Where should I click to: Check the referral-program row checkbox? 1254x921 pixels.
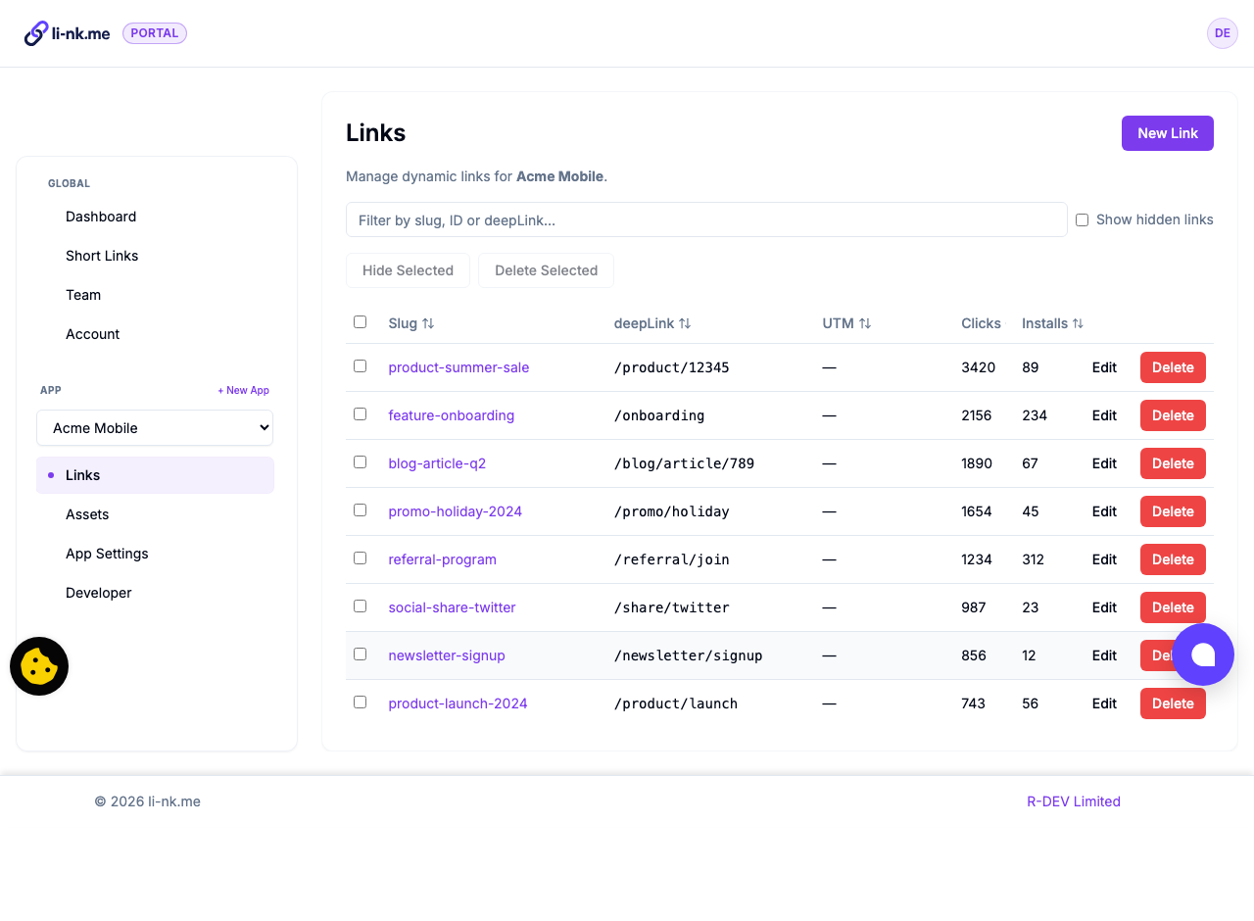(360, 557)
